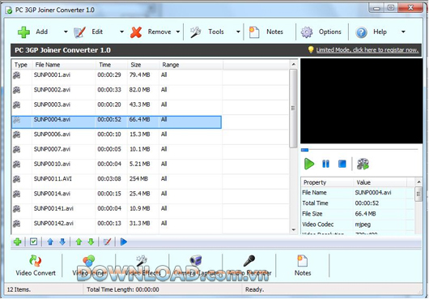Viewport: 429px width, 299px height.
Task: Click the selected SUNP0004.avi row
Action: tap(117, 122)
